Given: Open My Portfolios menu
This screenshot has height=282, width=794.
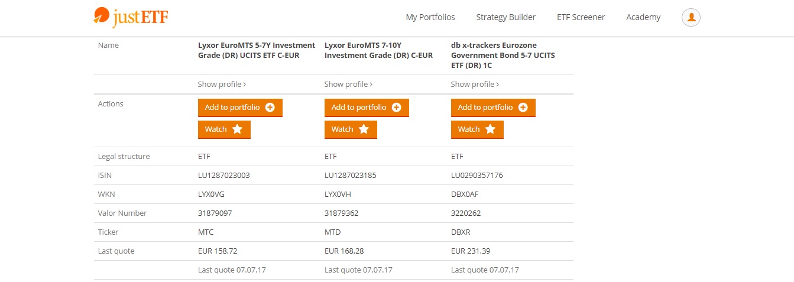Looking at the screenshot, I should point(430,17).
